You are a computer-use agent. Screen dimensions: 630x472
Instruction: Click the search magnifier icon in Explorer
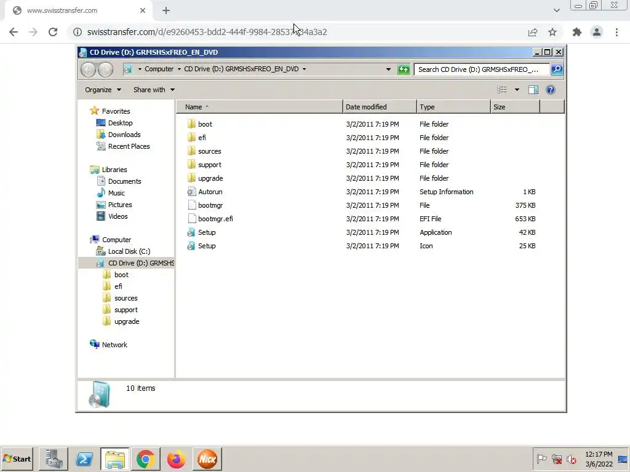[557, 69]
